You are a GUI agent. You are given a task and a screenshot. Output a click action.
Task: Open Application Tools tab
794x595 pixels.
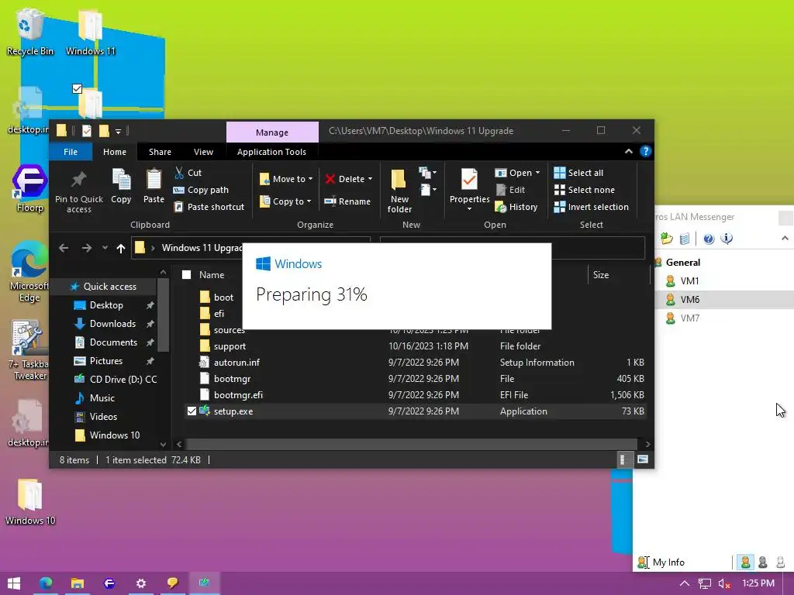tap(271, 152)
